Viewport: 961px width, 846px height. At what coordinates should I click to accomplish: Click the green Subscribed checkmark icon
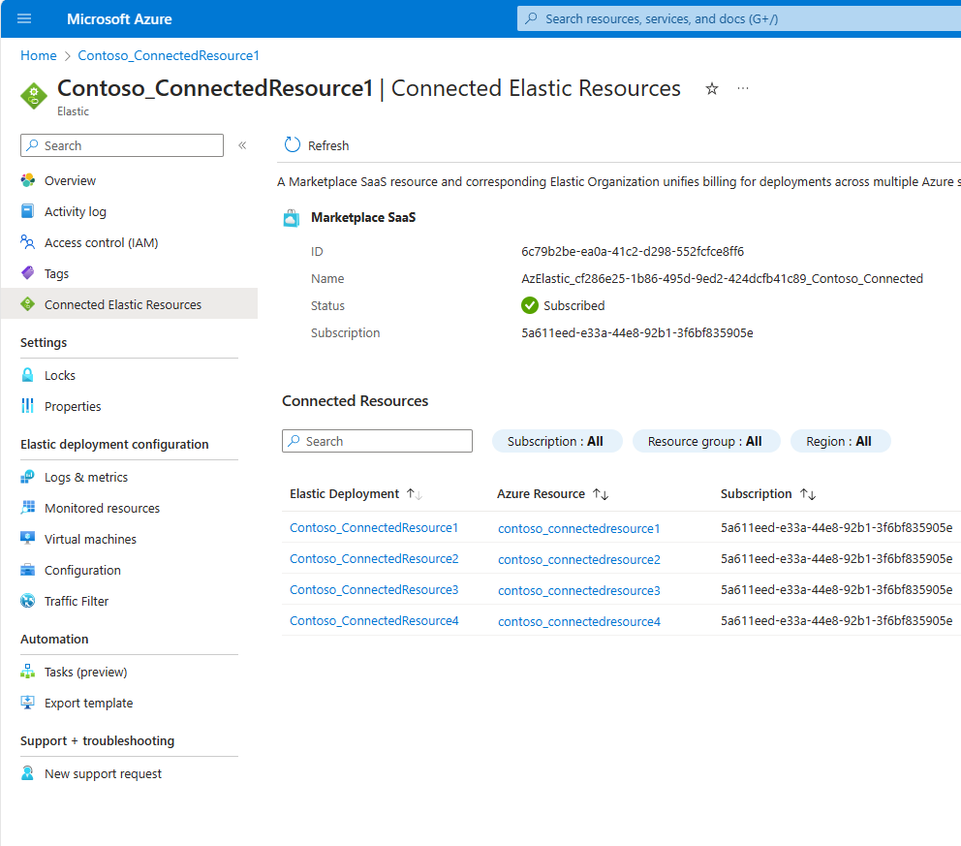(530, 305)
